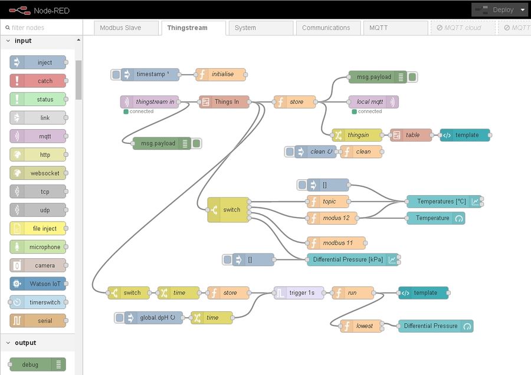The height and width of the screenshot is (375, 531).
Task: Open the Modbus Slave tab
Action: coord(126,28)
